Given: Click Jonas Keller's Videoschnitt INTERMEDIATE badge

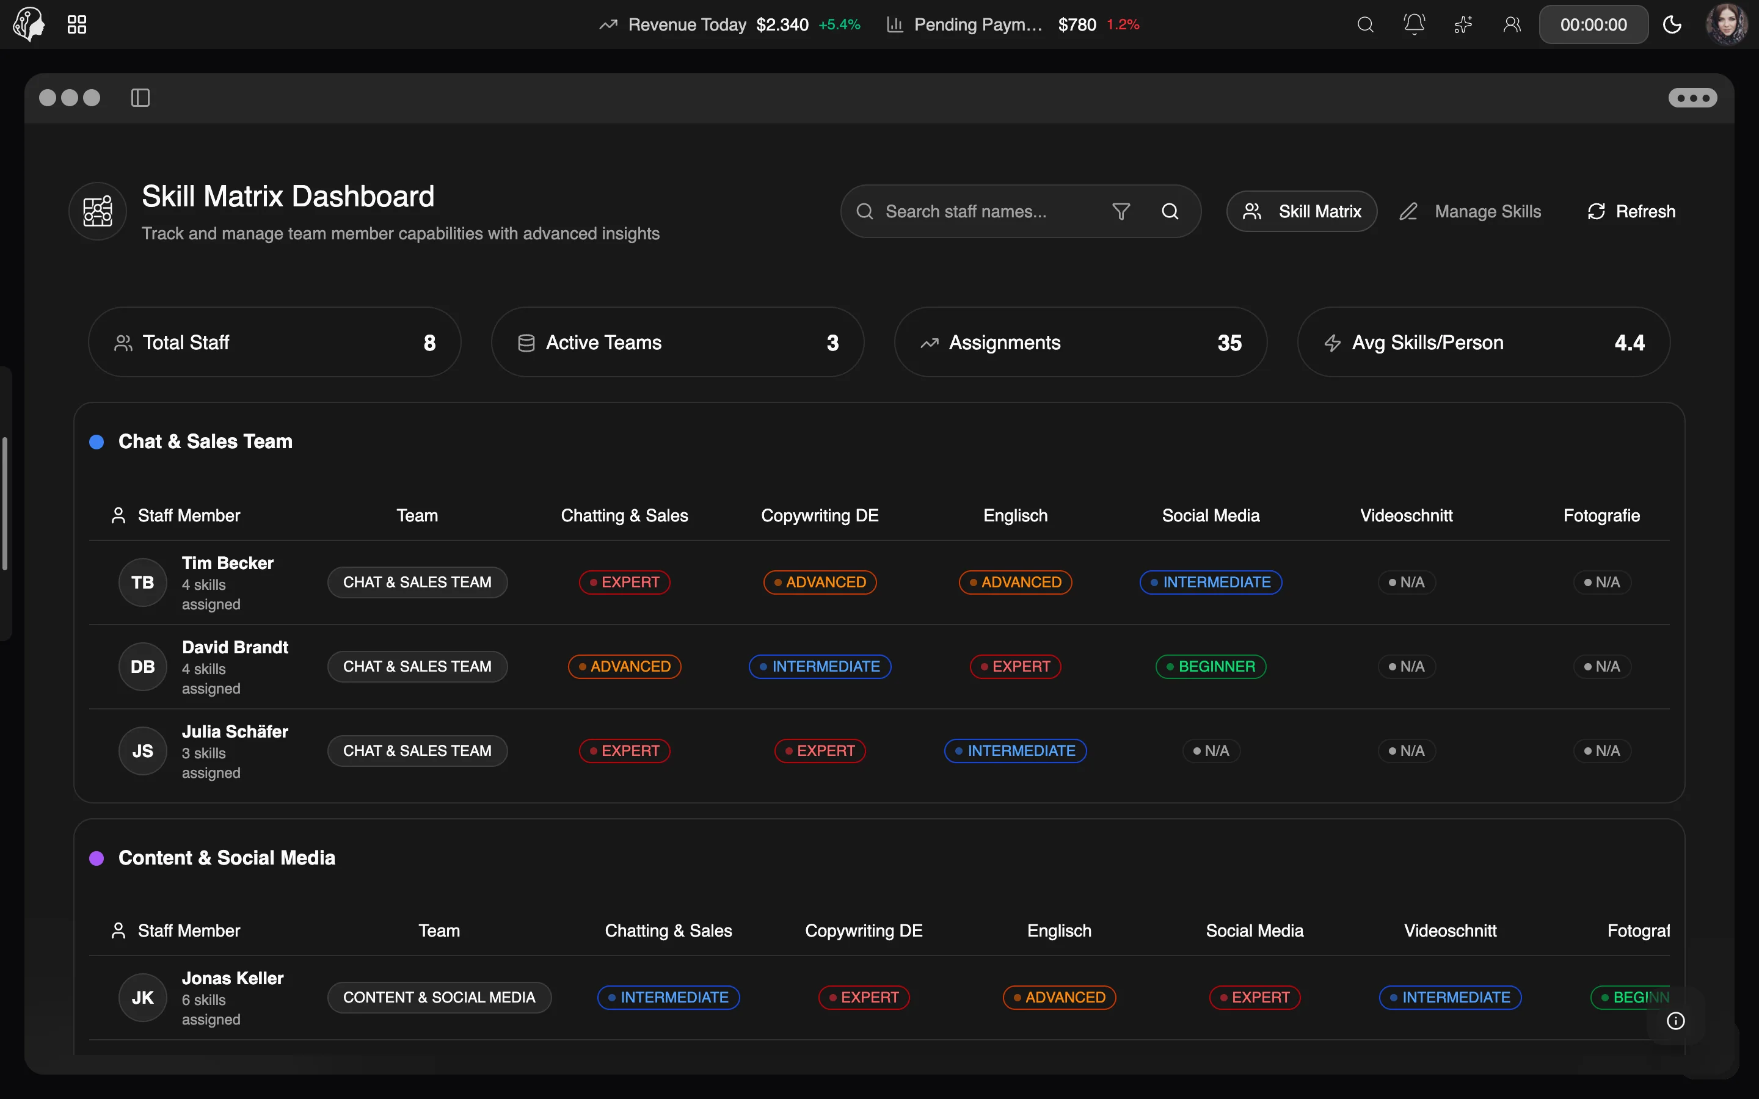Looking at the screenshot, I should click(x=1450, y=997).
